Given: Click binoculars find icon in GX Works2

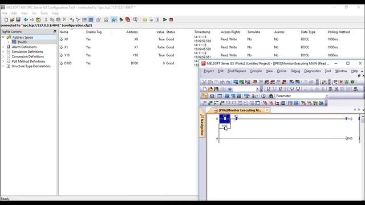Looking at the screenshot, I should (271, 96).
